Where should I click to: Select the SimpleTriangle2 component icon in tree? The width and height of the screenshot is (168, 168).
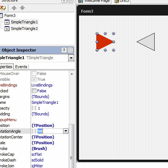pyautogui.click(x=7, y=28)
